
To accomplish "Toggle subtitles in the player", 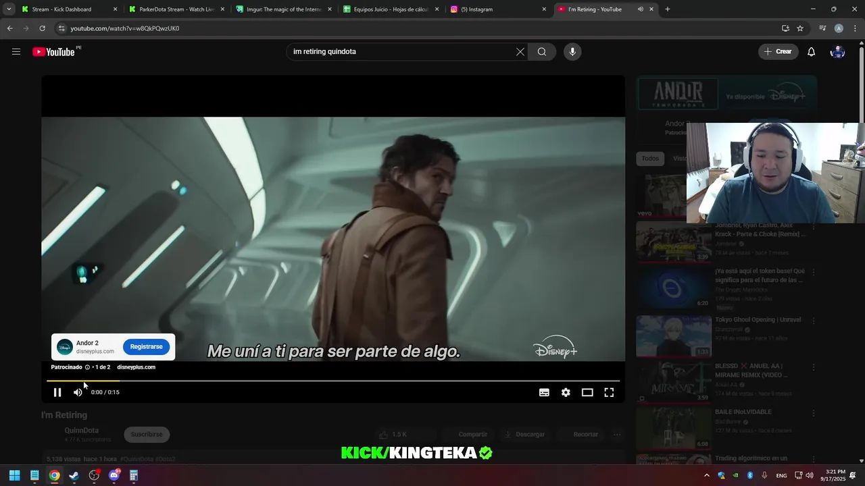I will (x=544, y=392).
